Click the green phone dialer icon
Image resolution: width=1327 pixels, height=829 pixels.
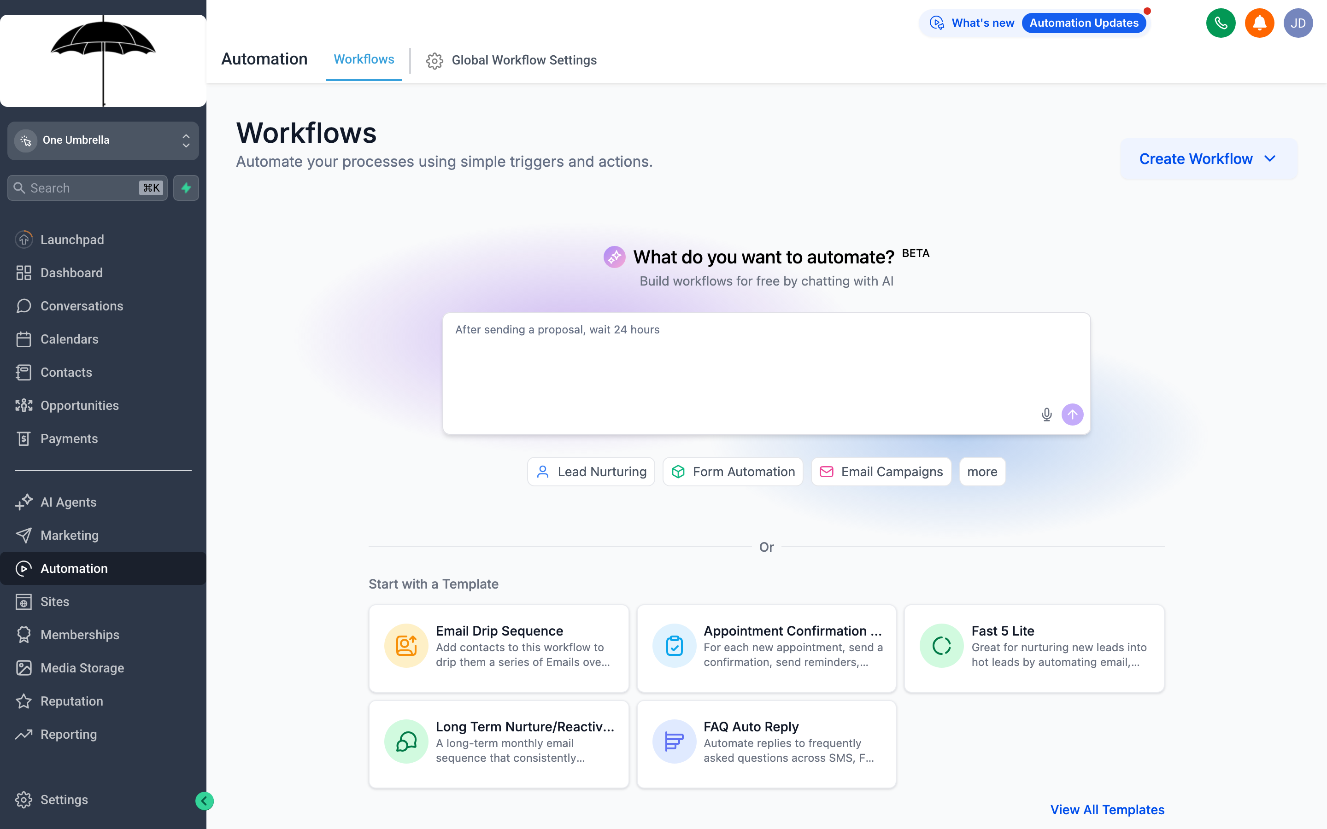click(x=1220, y=23)
